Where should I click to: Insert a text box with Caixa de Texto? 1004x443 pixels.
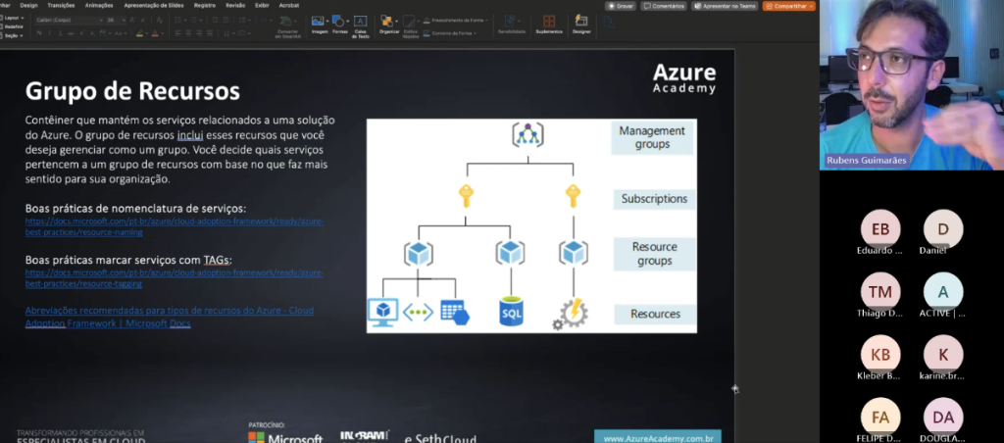tap(360, 23)
